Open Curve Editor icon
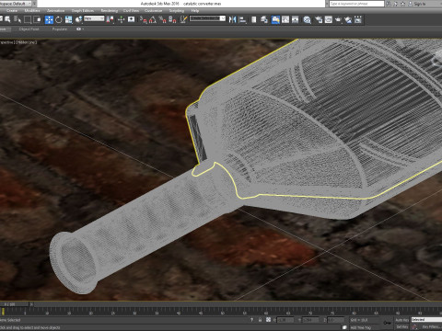The image size is (442, 331). (x=285, y=20)
